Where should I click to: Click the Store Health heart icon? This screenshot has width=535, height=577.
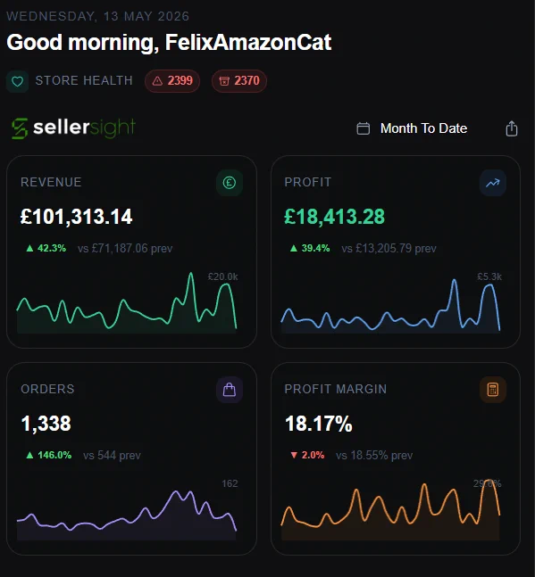[17, 81]
